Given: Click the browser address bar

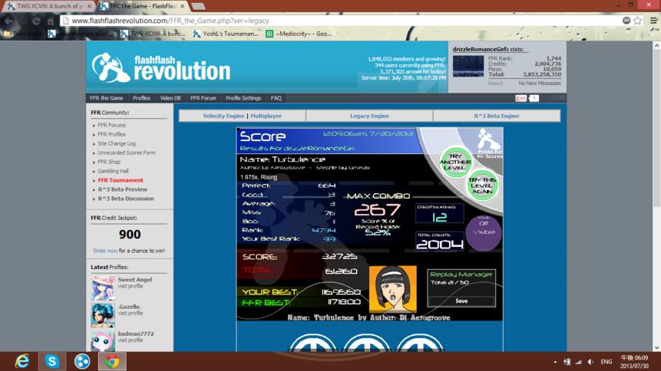Looking at the screenshot, I should (x=342, y=21).
